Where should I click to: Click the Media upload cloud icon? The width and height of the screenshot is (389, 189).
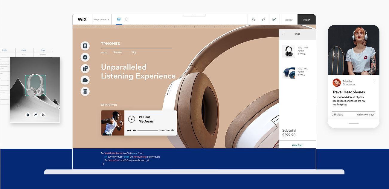85,80
